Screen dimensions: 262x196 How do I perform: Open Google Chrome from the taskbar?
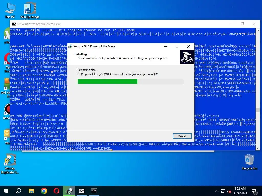tap(44, 191)
